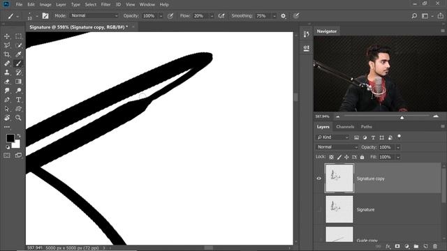Open the tool preset picker arrow
This screenshot has width=447, height=251.
pyautogui.click(x=17, y=16)
